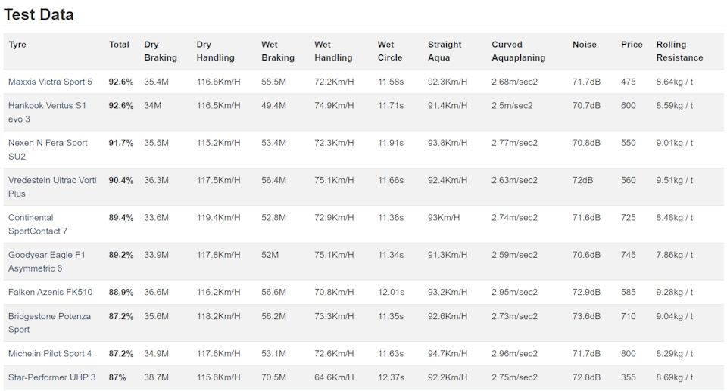Click the Goodyear Eagle F1 Asymmetric 6 link
Viewport: 727px width, 391px height.
(x=46, y=261)
